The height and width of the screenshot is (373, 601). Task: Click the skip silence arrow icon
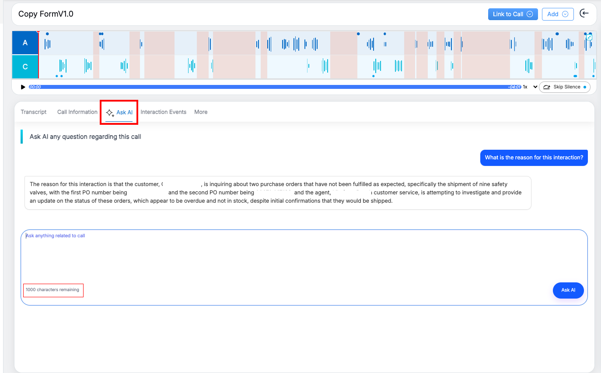[547, 87]
